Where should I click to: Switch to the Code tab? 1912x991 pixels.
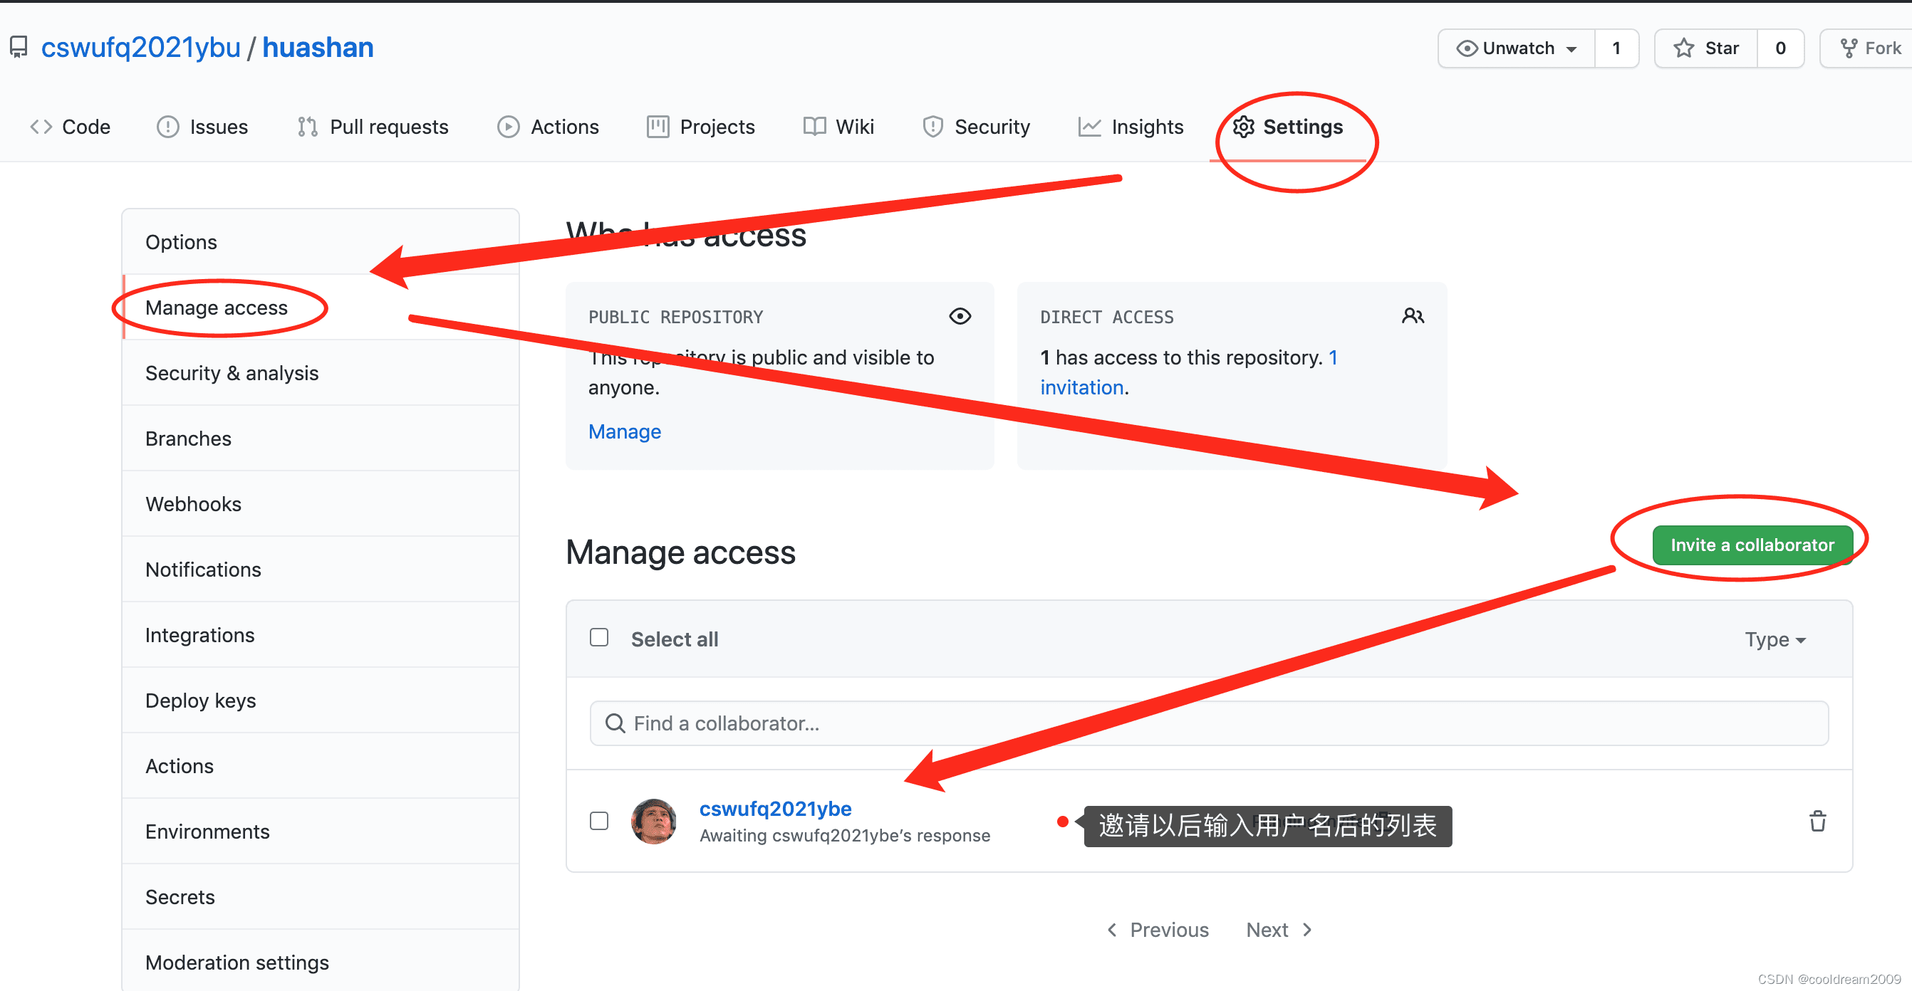(71, 127)
